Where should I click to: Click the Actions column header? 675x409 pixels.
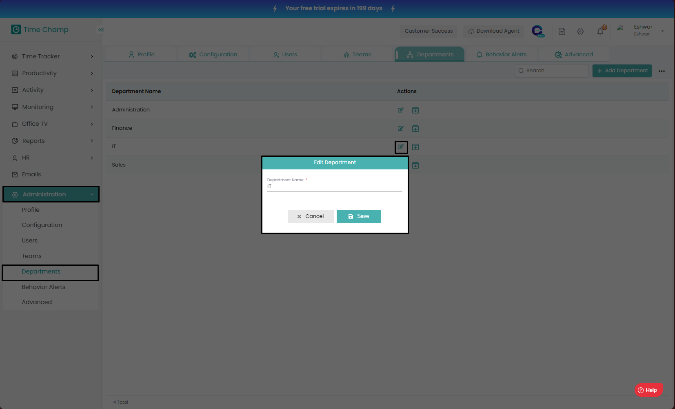407,91
